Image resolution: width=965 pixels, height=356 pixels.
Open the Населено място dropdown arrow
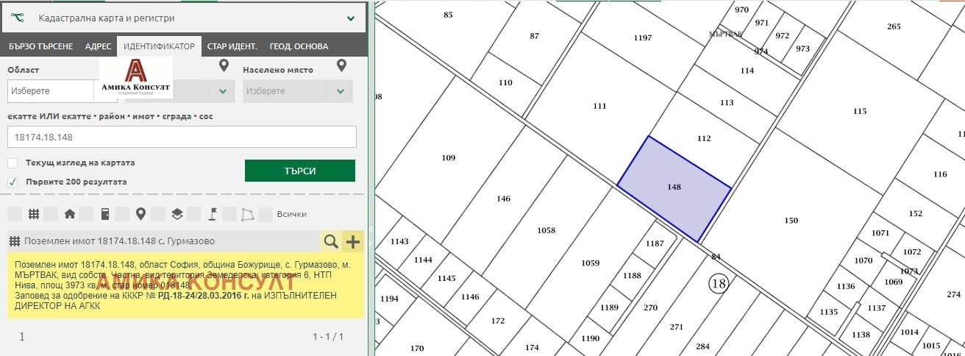[340, 91]
